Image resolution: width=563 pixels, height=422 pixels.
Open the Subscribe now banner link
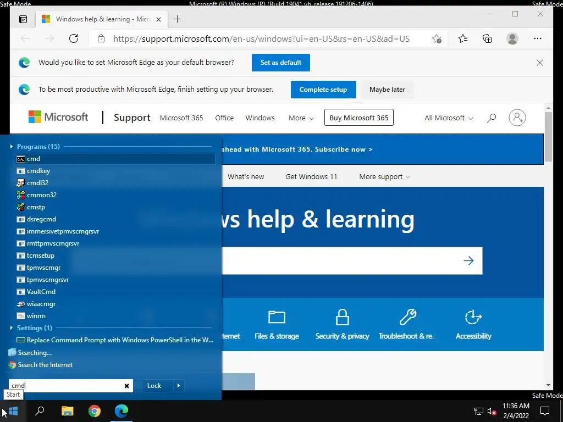[340, 149]
